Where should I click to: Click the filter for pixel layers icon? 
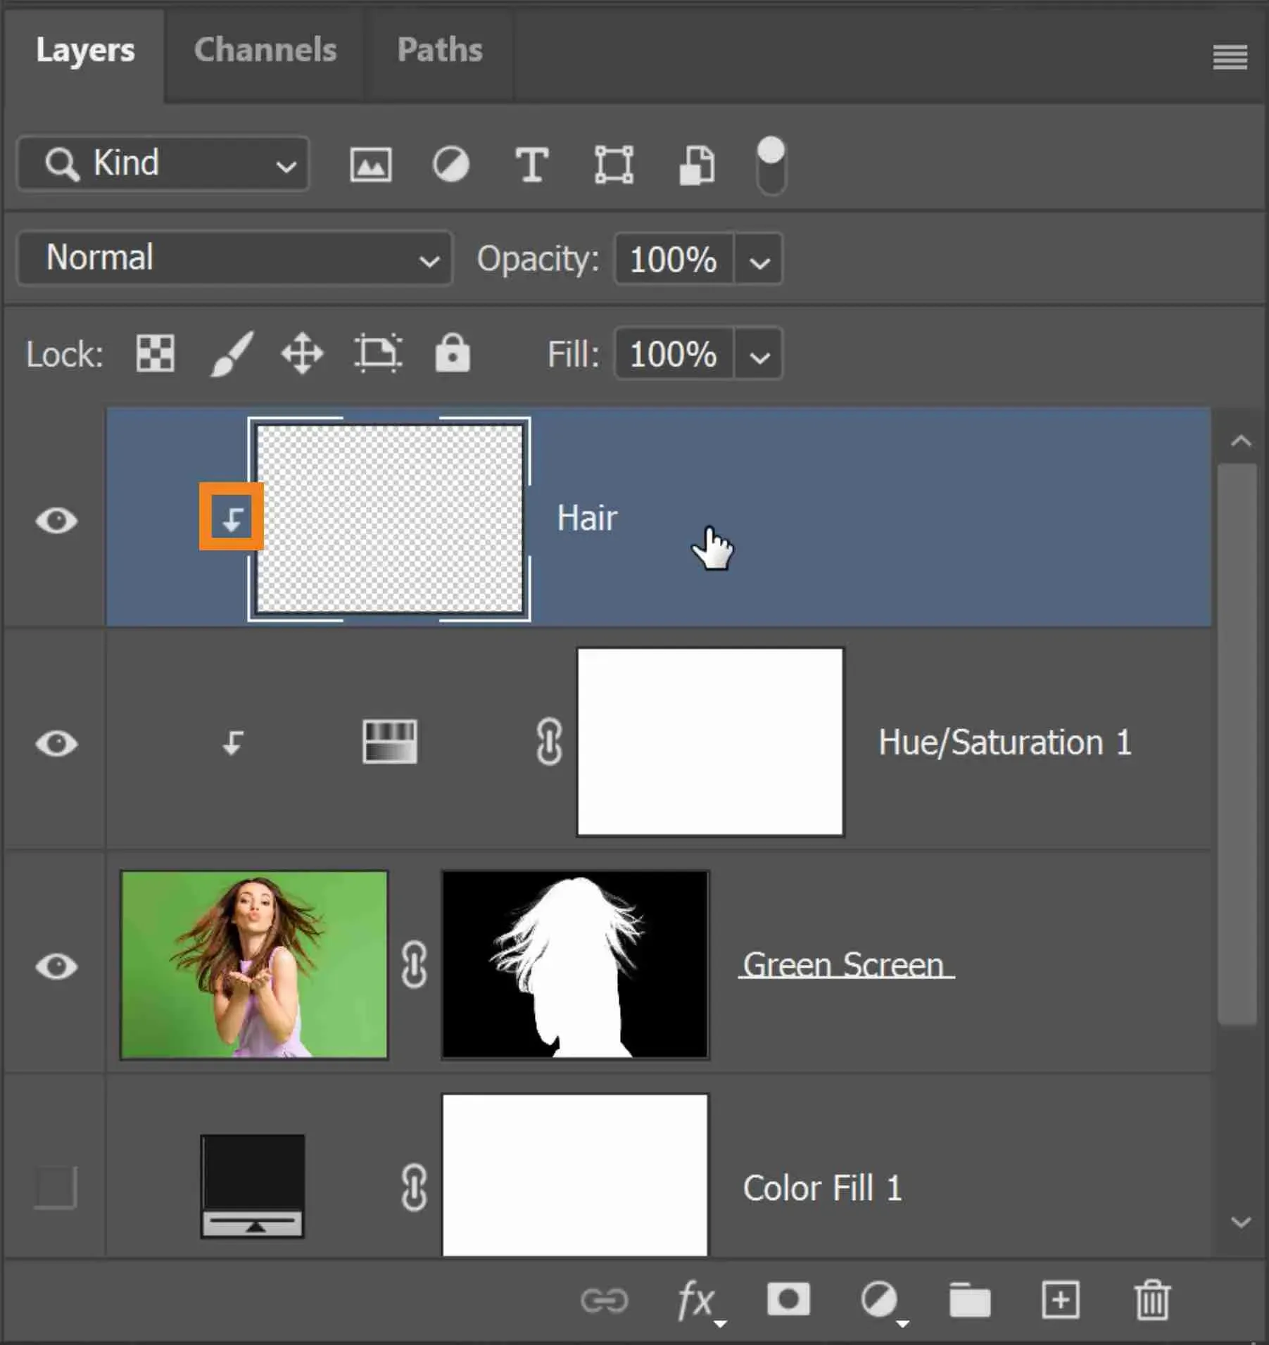pos(370,165)
